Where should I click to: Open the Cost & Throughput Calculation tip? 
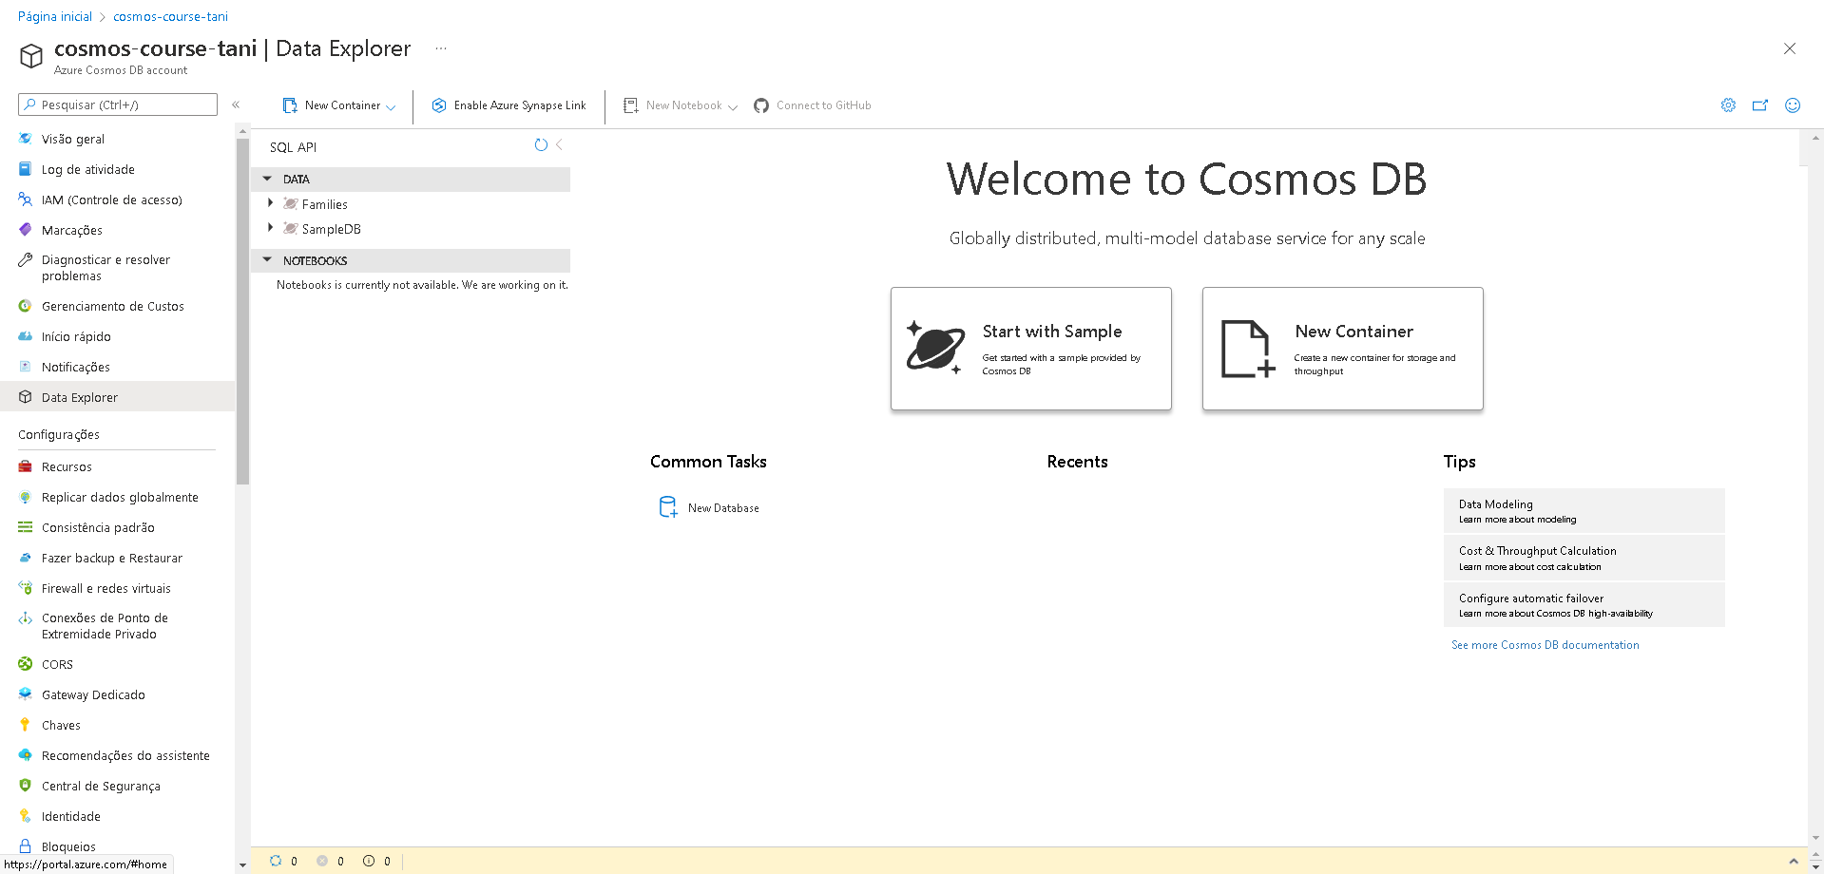(1584, 558)
